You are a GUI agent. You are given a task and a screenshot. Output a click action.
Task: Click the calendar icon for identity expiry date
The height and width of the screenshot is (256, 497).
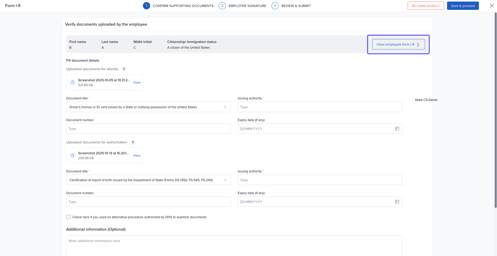397,129
